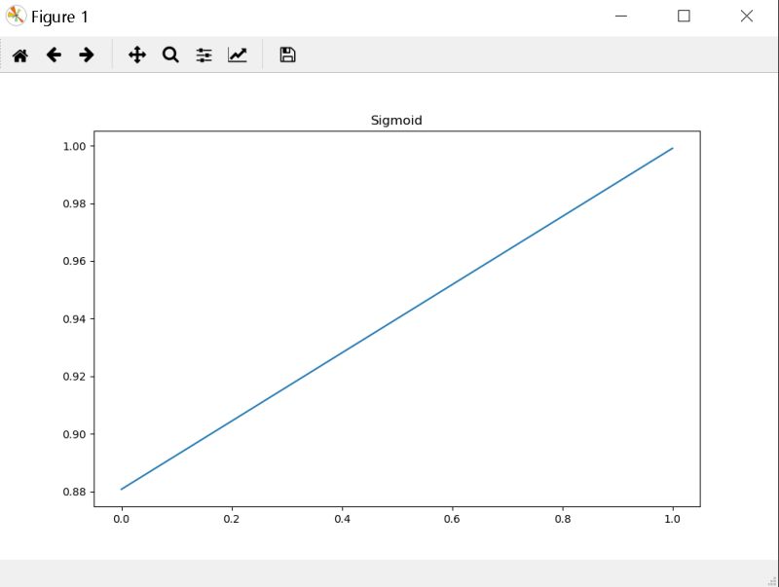Open the subplot configuration tool

click(x=203, y=55)
